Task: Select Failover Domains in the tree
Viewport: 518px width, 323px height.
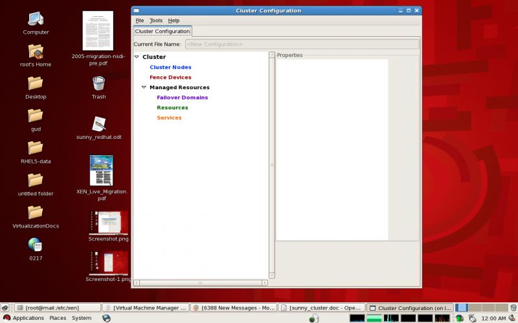Action: click(183, 98)
